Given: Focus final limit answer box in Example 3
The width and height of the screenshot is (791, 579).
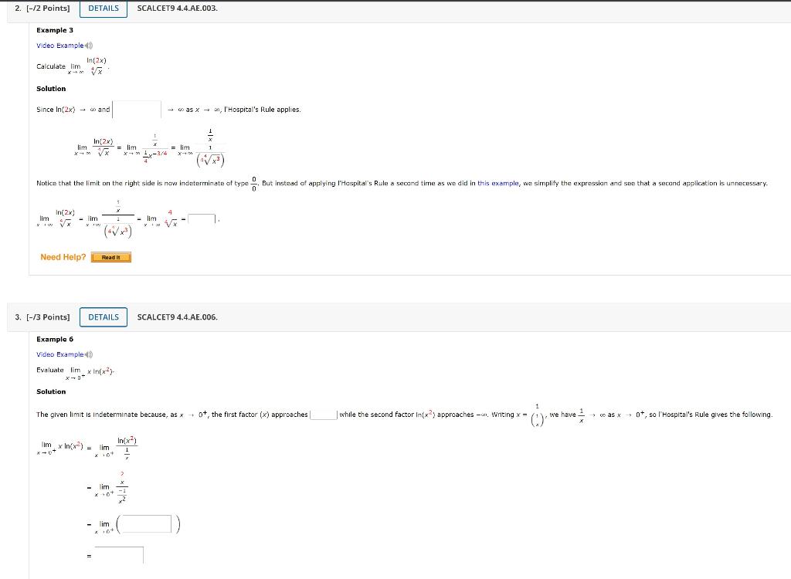Looking at the screenshot, I should point(202,219).
